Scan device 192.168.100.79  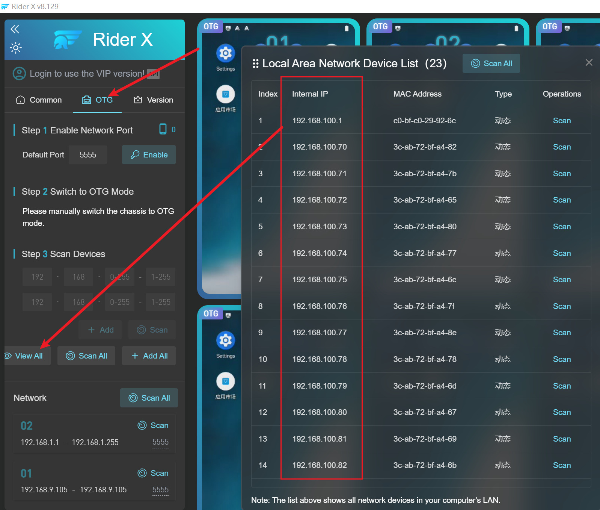pos(562,386)
